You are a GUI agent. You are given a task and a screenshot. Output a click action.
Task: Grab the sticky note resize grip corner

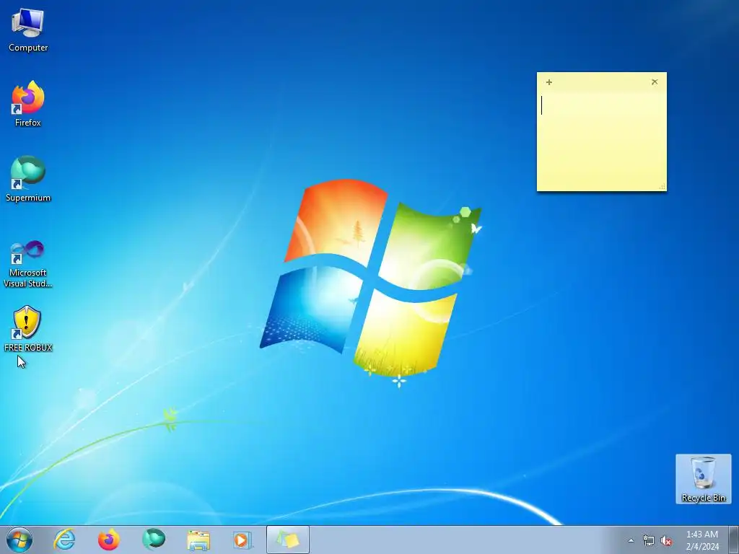(663, 187)
